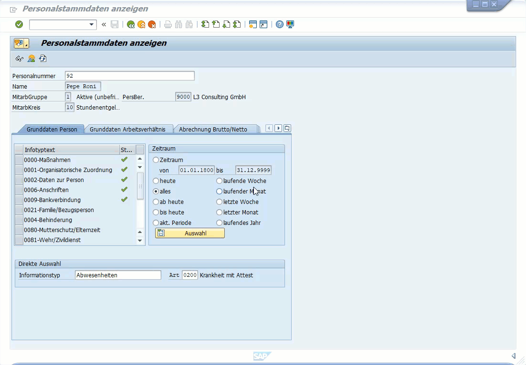Click the Art code field showing 0200
The height and width of the screenshot is (365, 526).
(x=190, y=275)
